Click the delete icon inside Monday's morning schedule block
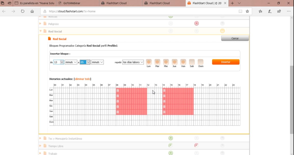Screen dimensions: 294x155 (x=117, y=90)
